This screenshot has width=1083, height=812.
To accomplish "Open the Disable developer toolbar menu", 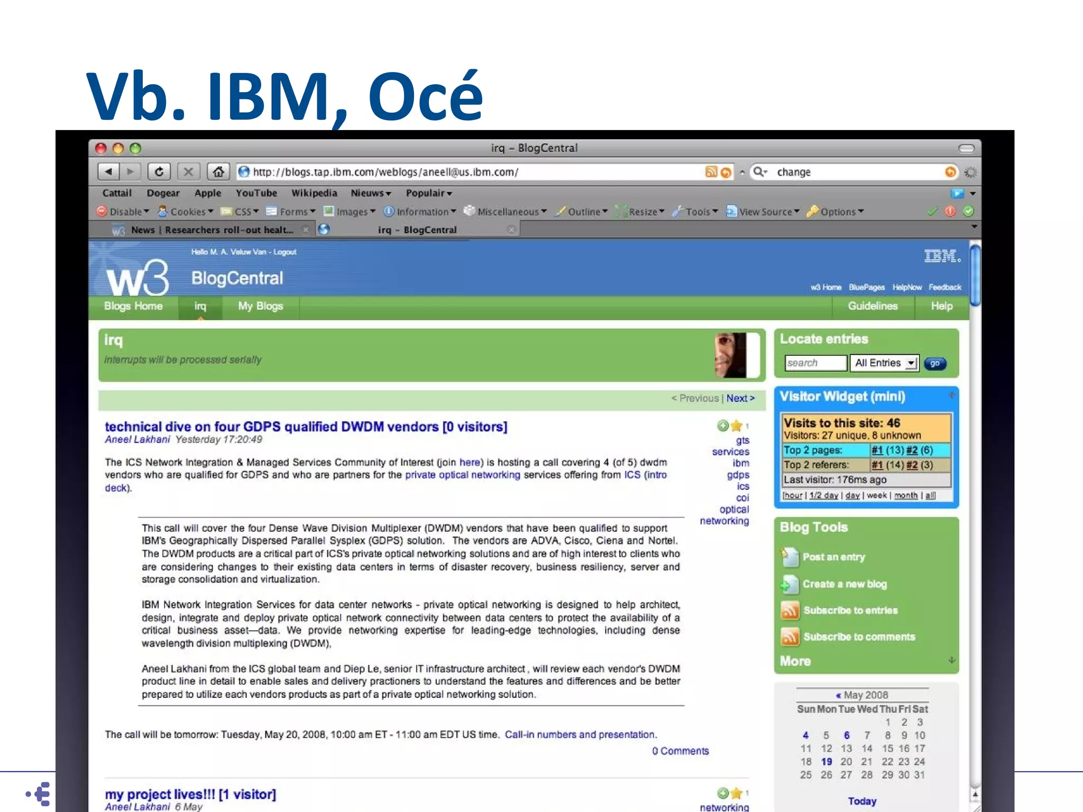I will click(x=123, y=211).
